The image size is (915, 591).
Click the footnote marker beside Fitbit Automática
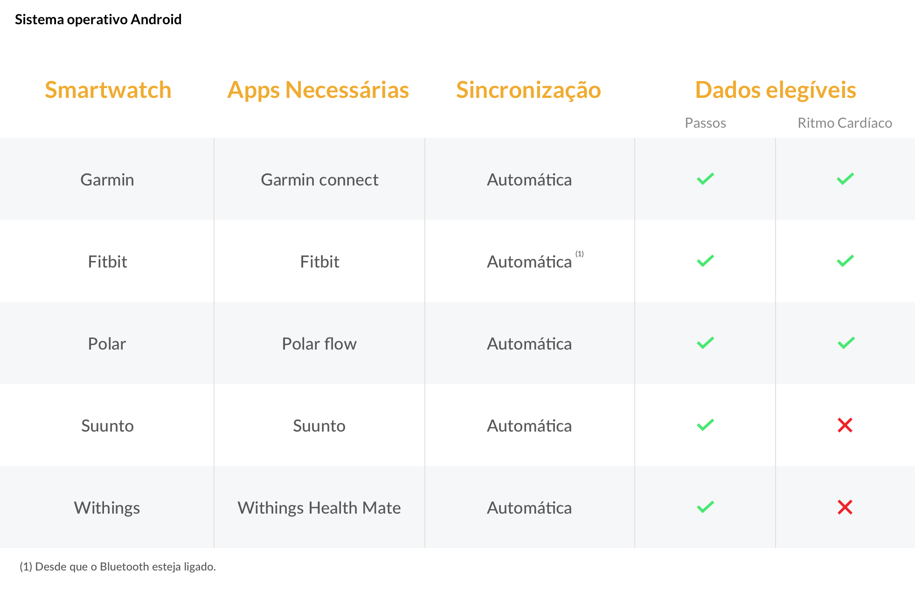579,254
